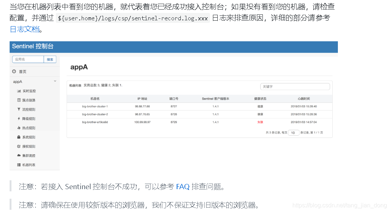Select machine name big-brother-a19cs9d
The height and width of the screenshot is (212, 390).
click(95, 122)
